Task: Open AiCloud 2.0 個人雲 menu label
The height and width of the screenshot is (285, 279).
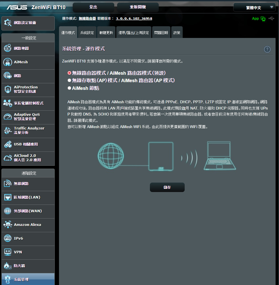Action: (x=27, y=158)
